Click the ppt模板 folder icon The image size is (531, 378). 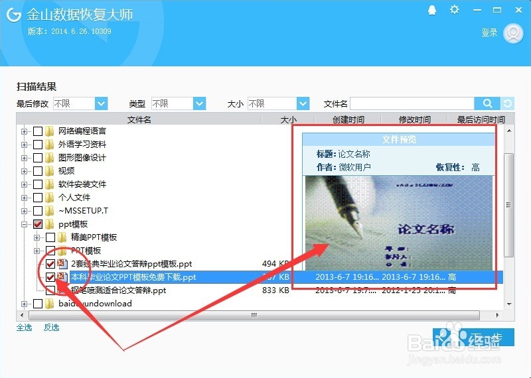pos(49,224)
